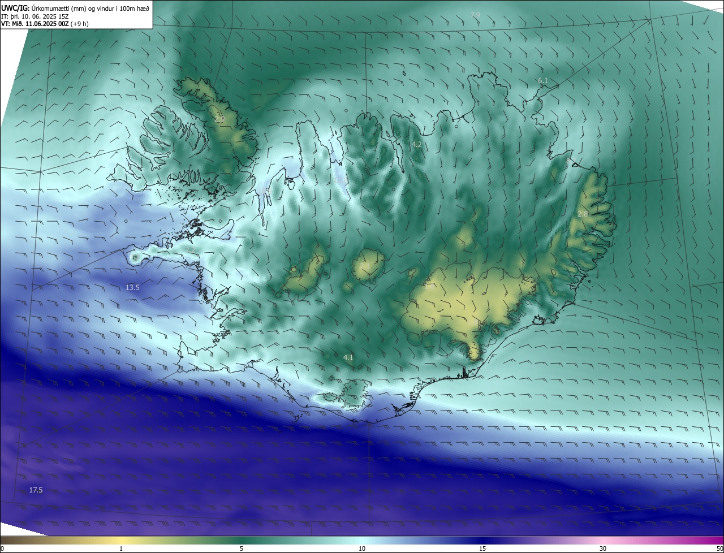
Task: Click the '5' tick on the color scale
Action: 242,548
